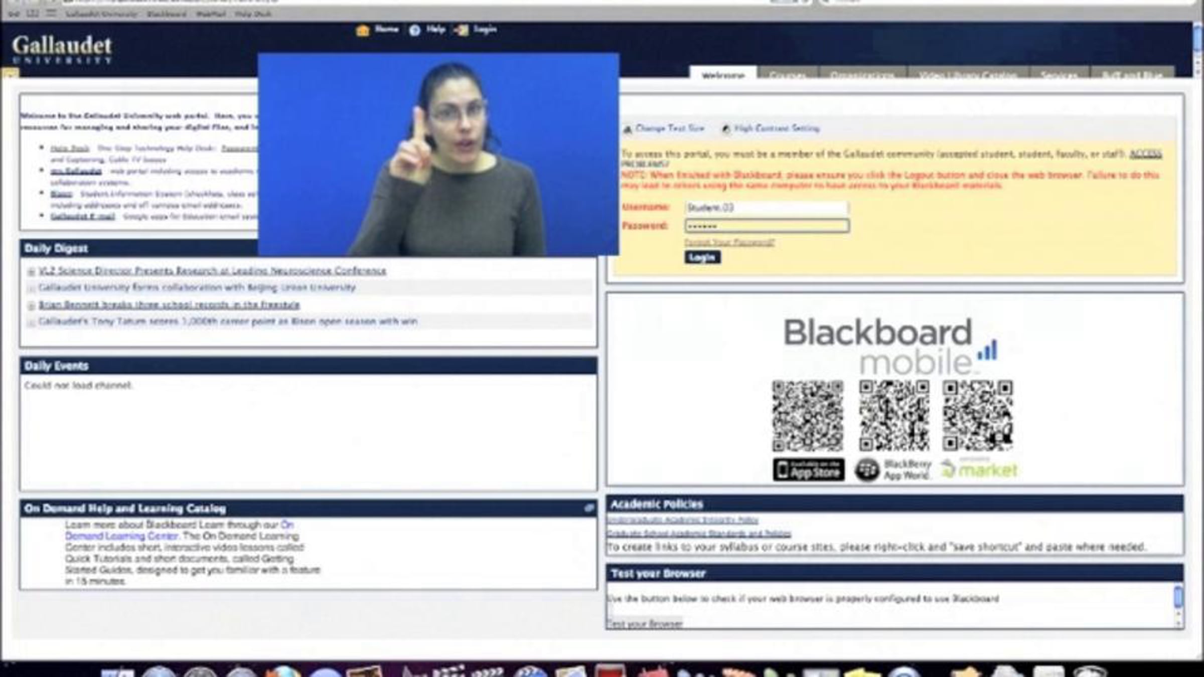This screenshot has width=1204, height=677.
Task: Click the Home house icon in header
Action: tap(362, 30)
